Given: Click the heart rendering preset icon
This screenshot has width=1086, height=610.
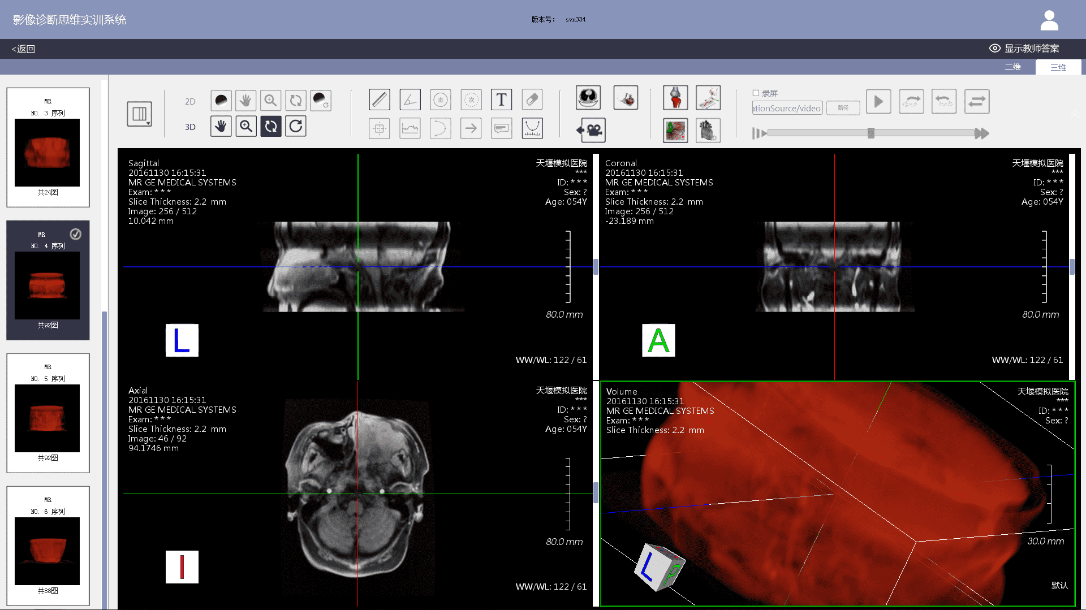Looking at the screenshot, I should click(x=708, y=131).
